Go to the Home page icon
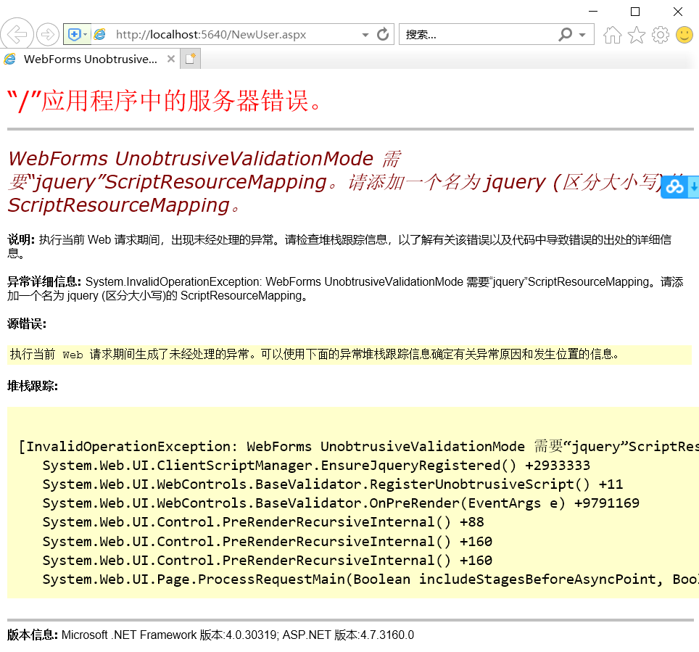The image size is (699, 652). [613, 34]
